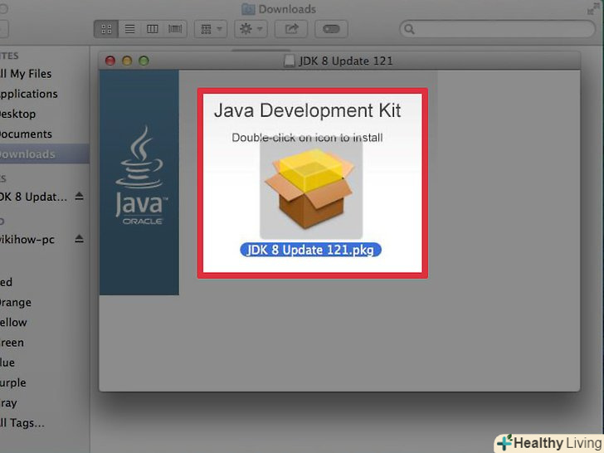Switch Finder to column view
This screenshot has height=453, width=604.
click(153, 29)
